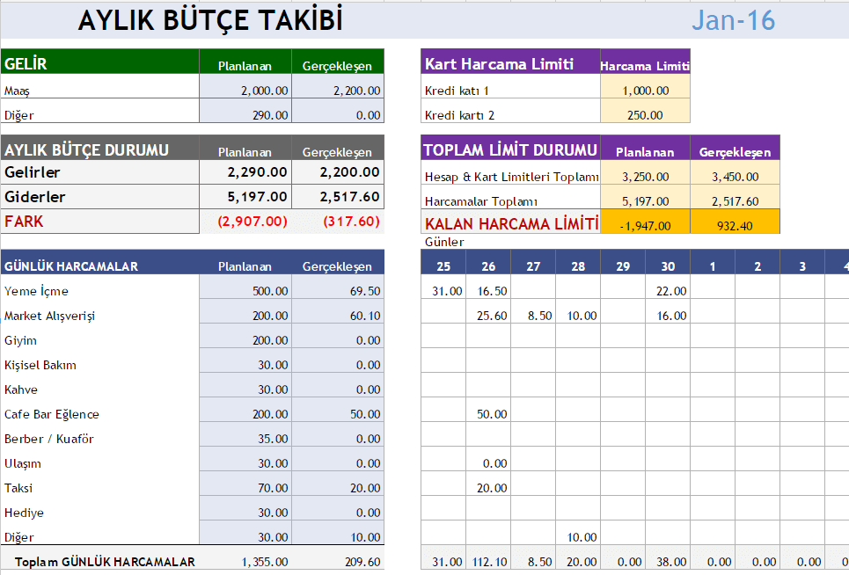The height and width of the screenshot is (575, 849).
Task: Select the Giderler Gerçekleşen total 2,517.60
Action: (x=338, y=197)
